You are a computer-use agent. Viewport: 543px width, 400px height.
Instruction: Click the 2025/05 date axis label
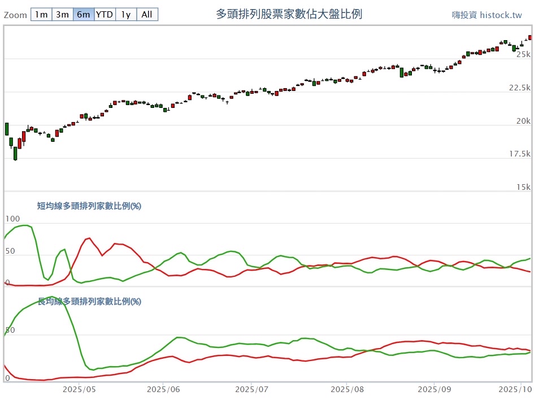tap(79, 389)
